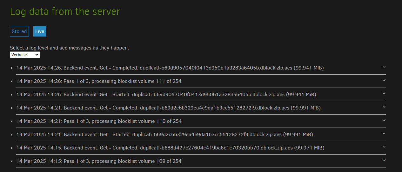Click the Log data from the server heading
This screenshot has width=402, height=172.
coord(65,12)
